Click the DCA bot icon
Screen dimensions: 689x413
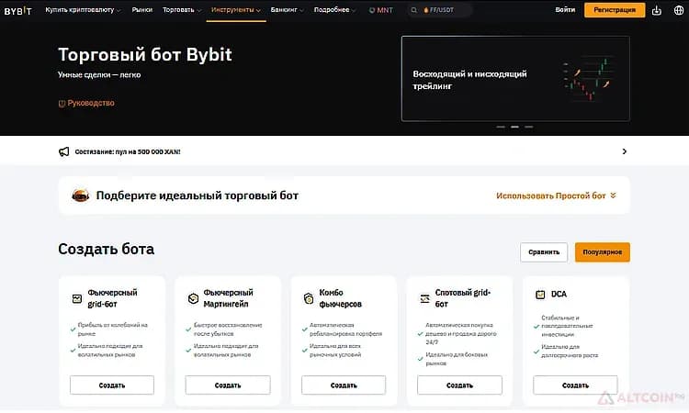pyautogui.click(x=540, y=295)
